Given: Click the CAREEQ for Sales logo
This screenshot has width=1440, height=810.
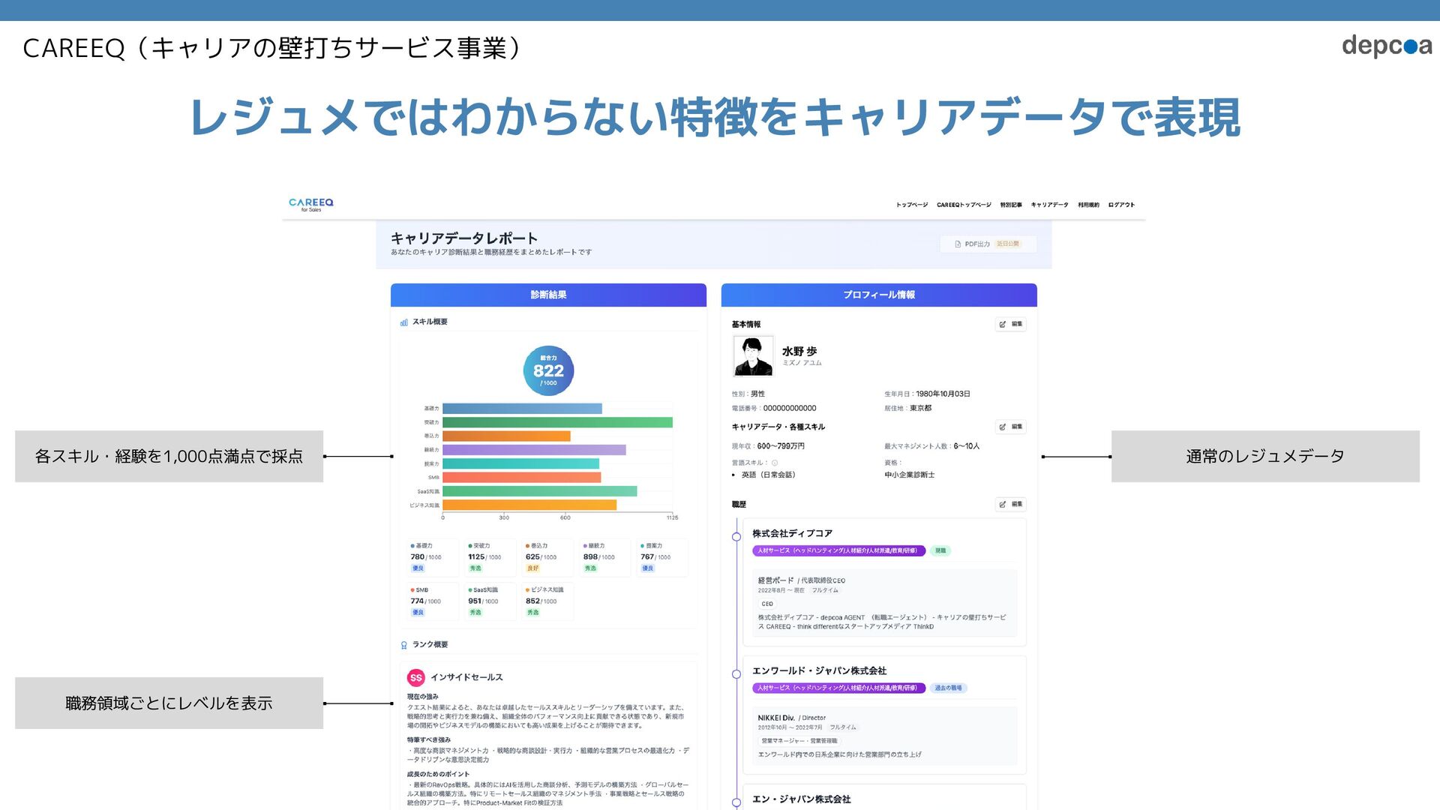Looking at the screenshot, I should click(x=310, y=204).
